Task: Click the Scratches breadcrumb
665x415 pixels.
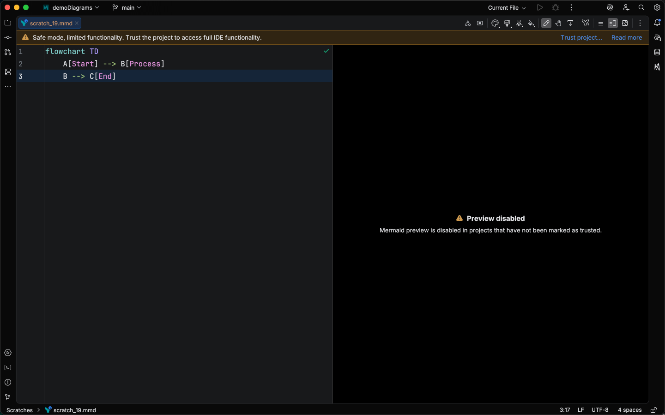Action: [x=20, y=410]
